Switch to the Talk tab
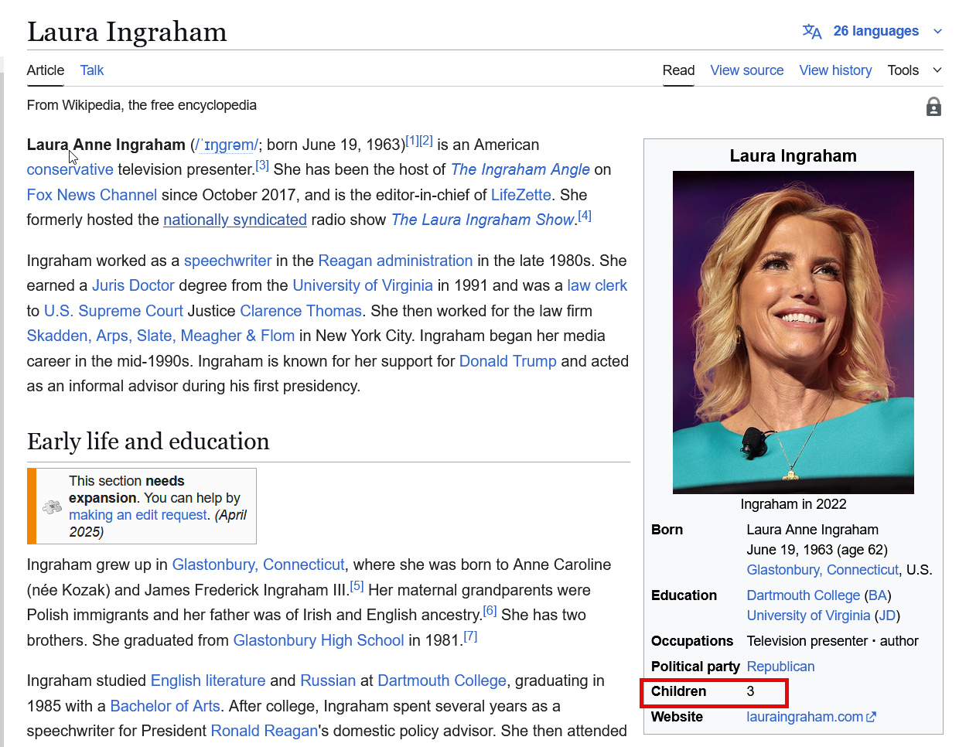 (x=92, y=70)
